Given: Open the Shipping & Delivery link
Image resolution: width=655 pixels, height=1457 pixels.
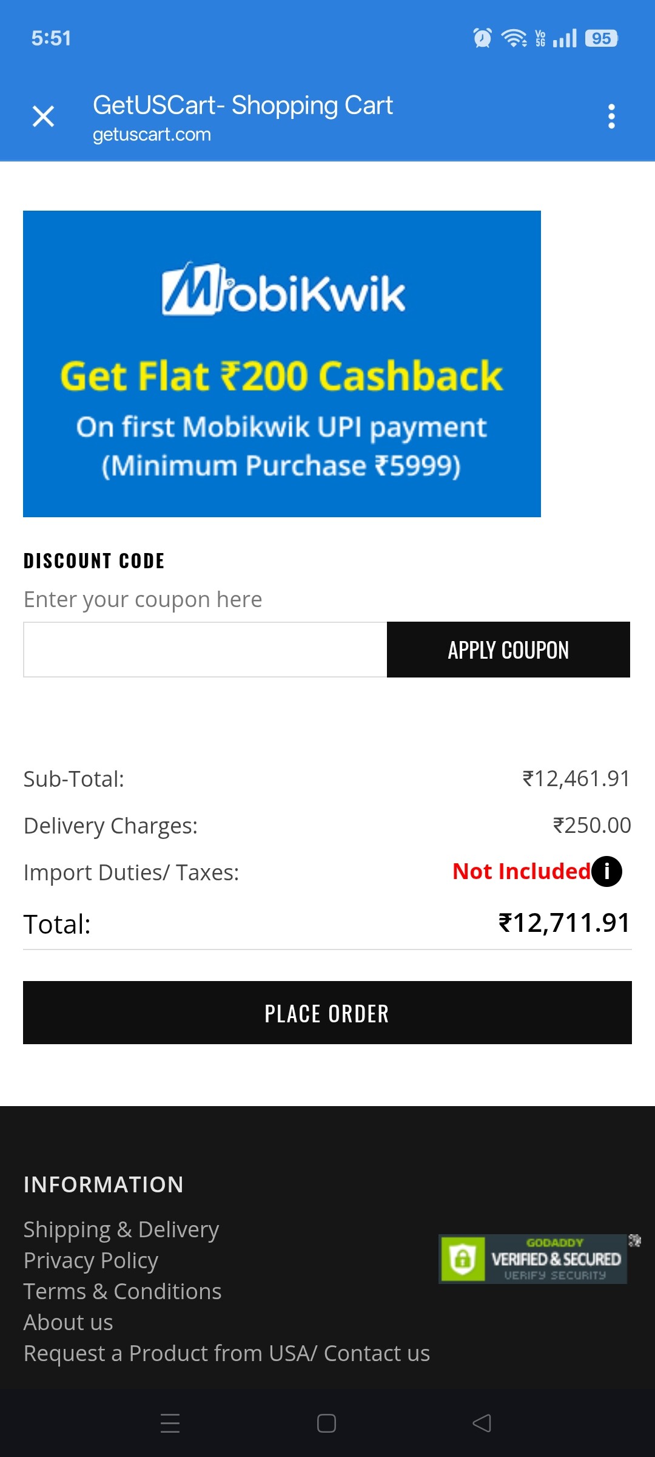Looking at the screenshot, I should pyautogui.click(x=121, y=1229).
